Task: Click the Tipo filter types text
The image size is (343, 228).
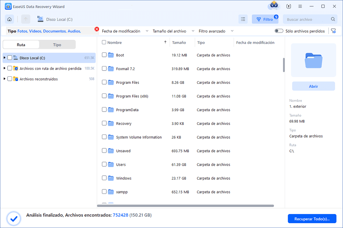Action: click(x=49, y=31)
